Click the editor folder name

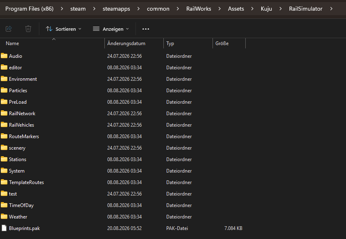(16, 67)
